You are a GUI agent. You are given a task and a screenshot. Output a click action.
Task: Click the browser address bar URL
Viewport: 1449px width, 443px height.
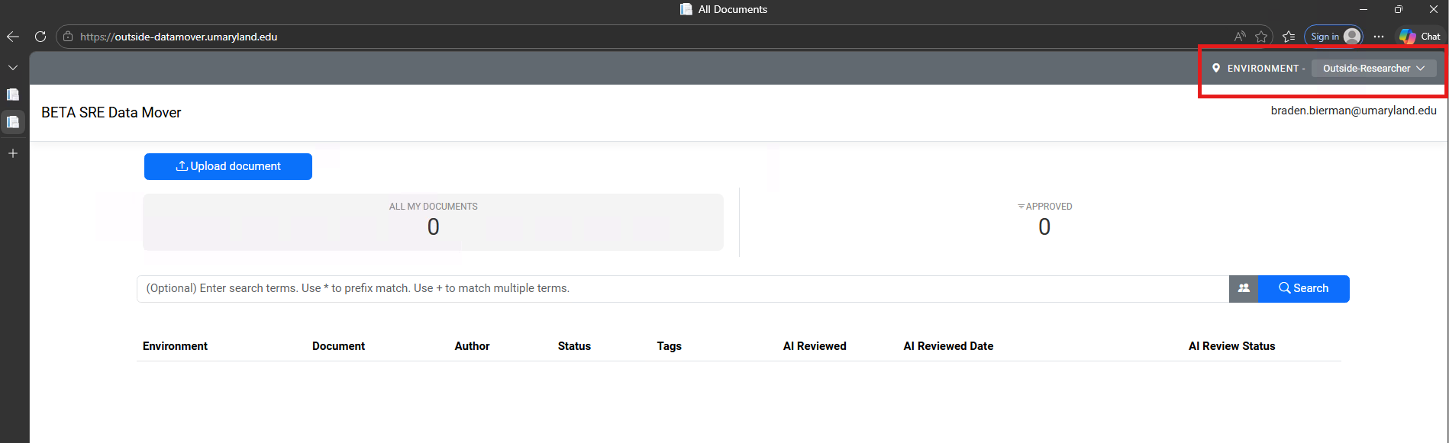tap(179, 37)
